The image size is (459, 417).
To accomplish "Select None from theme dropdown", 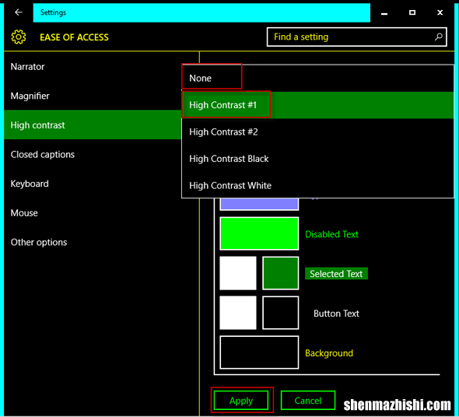I will 317,78.
